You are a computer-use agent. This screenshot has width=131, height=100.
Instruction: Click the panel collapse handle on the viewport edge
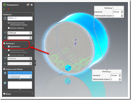pos(35,63)
